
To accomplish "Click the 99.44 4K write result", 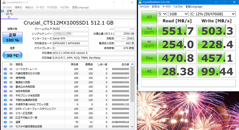I will [217, 71].
